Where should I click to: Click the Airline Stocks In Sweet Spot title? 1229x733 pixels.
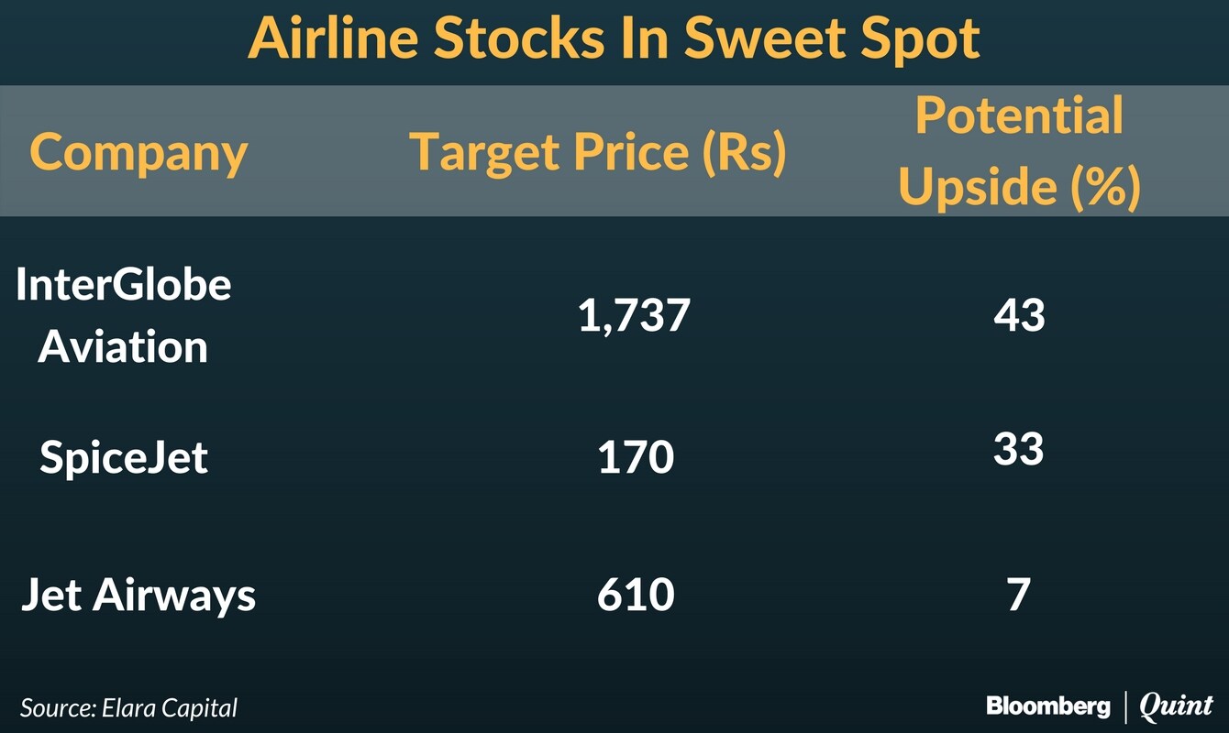point(614,38)
